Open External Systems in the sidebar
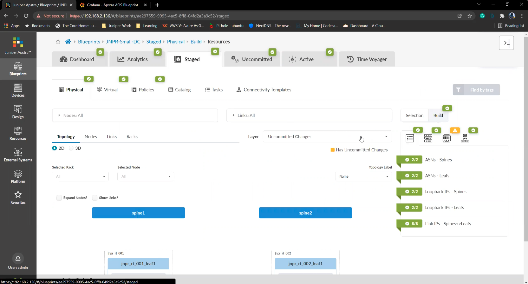 (18, 155)
